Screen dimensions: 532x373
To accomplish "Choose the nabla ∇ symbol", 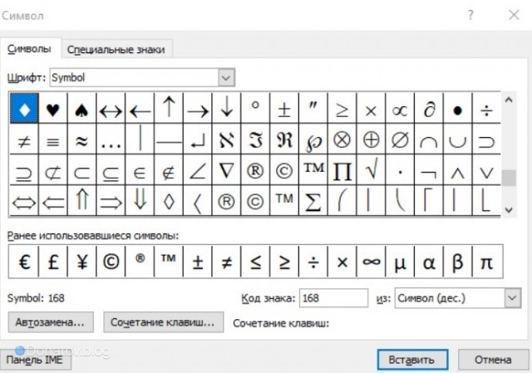I will point(226,170).
